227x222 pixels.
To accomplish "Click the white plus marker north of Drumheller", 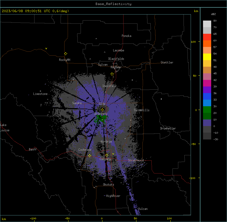I will [x=161, y=99].
